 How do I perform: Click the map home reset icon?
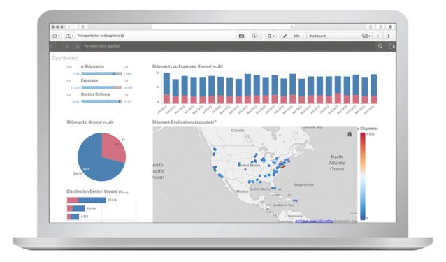coord(350,134)
